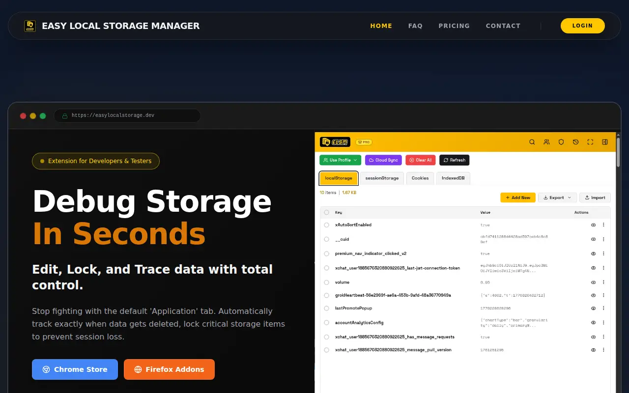Click the Clear All button
The height and width of the screenshot is (393, 629).
coord(421,160)
